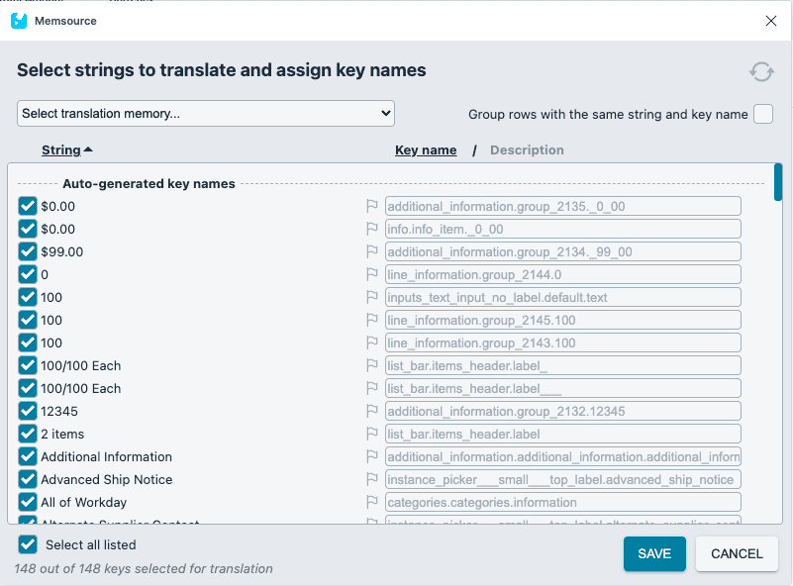Sort rows by the String column header

(x=61, y=150)
